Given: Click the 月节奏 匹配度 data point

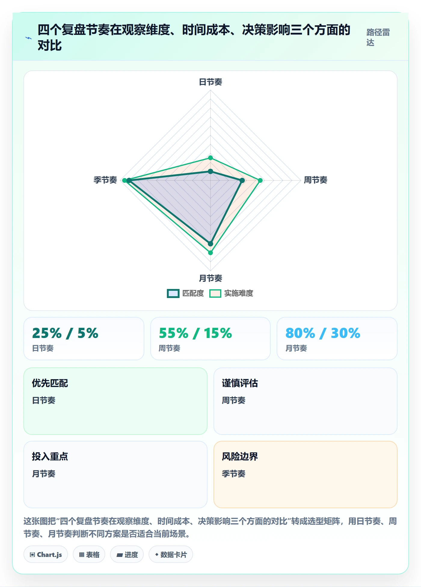Looking at the screenshot, I should [x=210, y=244].
